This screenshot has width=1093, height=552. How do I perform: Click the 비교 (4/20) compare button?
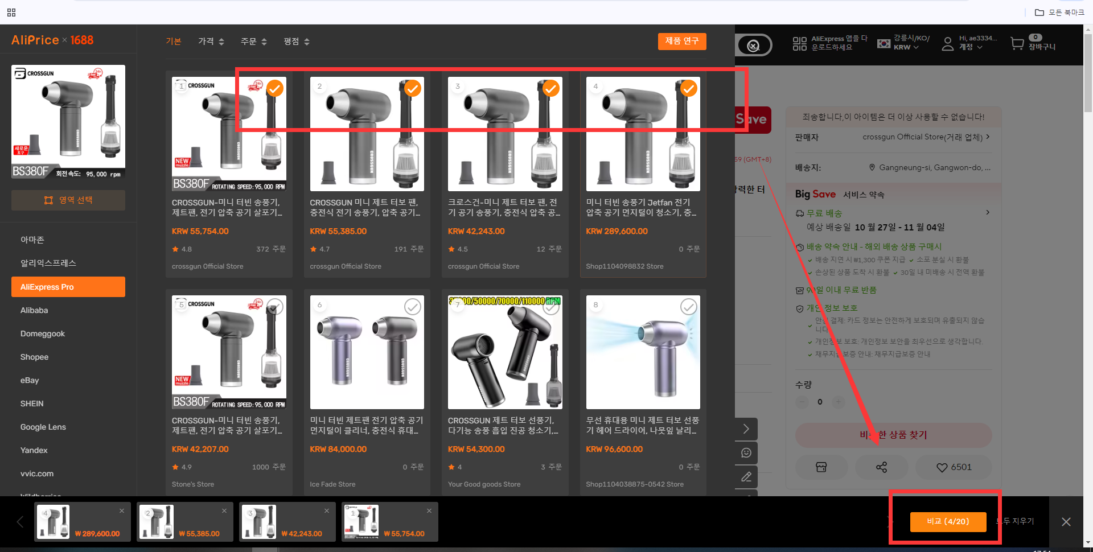point(948,522)
